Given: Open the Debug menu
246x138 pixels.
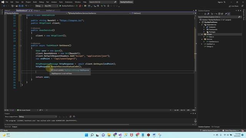Looking at the screenshot, I should pos(42,2).
